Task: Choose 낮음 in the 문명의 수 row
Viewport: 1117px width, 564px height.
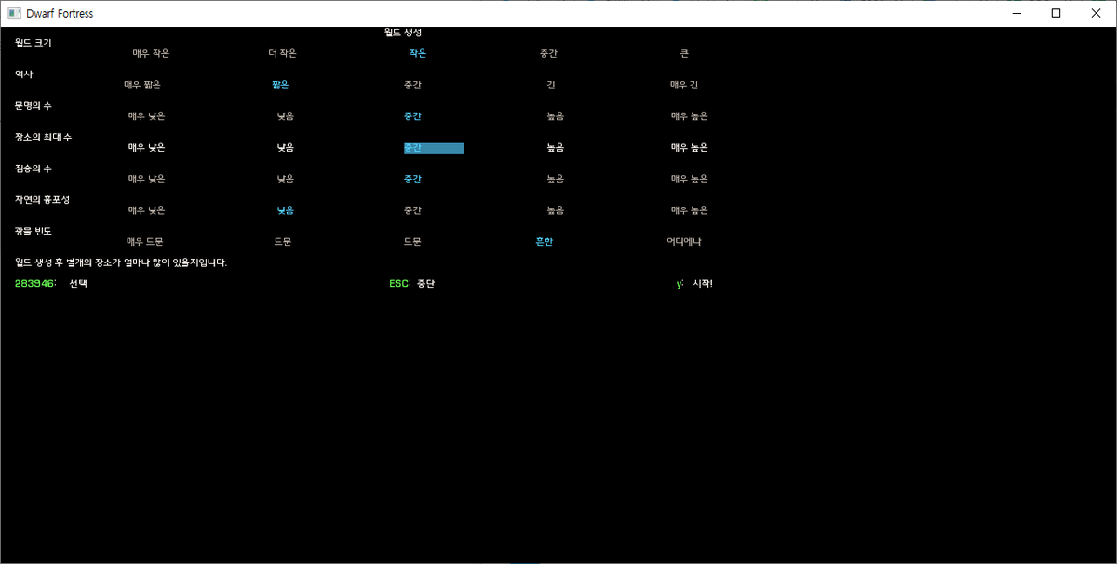Action: pyautogui.click(x=285, y=116)
